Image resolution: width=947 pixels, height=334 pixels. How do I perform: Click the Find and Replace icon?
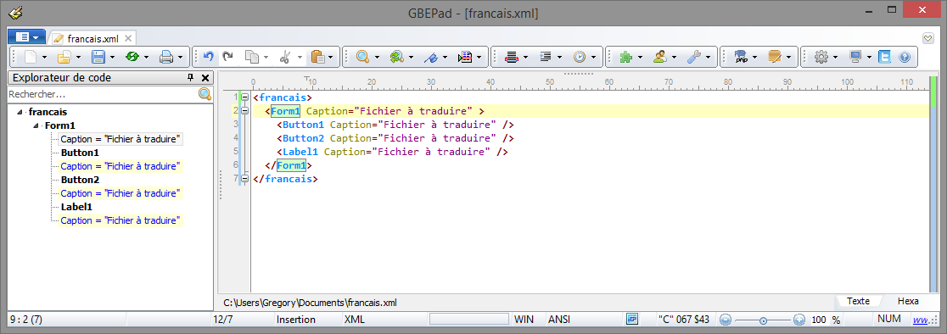point(396,58)
